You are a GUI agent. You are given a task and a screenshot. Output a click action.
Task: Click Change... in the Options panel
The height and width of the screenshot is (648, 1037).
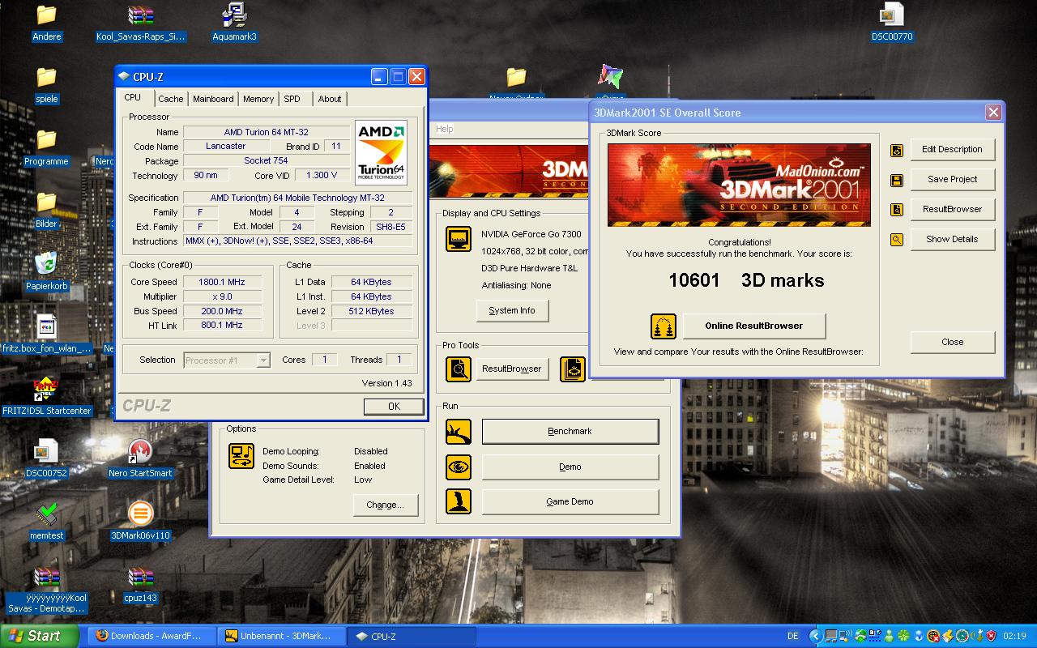pyautogui.click(x=385, y=505)
